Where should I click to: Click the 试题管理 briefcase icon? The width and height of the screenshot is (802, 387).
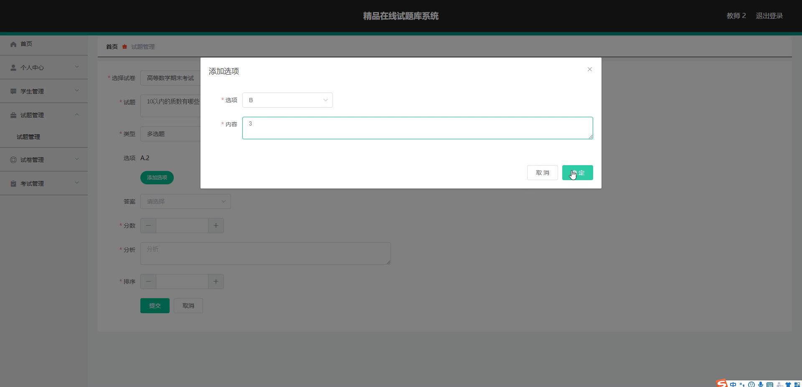point(13,115)
